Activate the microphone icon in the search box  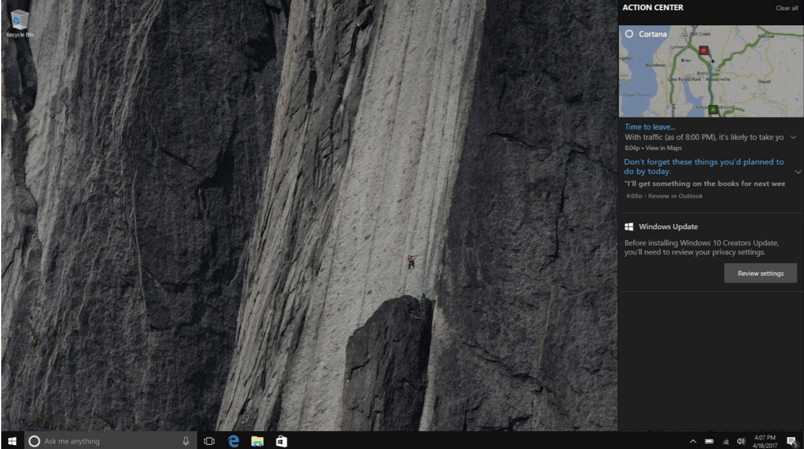[186, 442]
